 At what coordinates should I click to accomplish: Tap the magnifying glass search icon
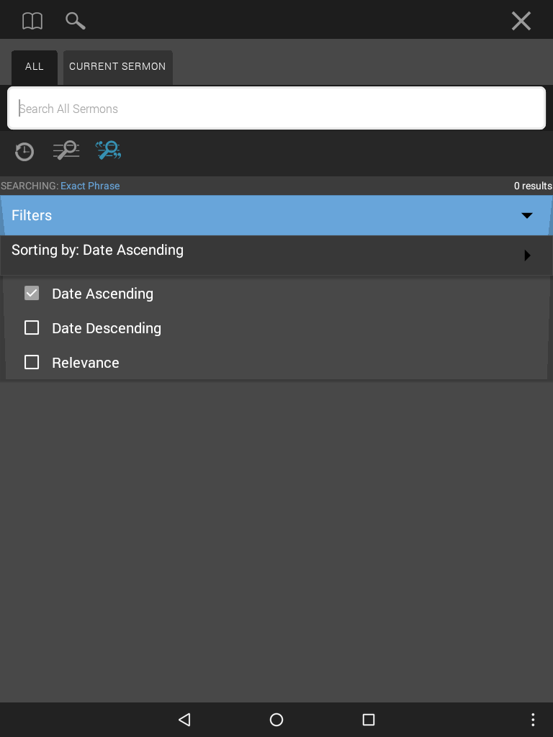75,21
